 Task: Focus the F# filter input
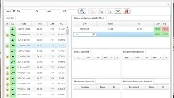tap(43, 11)
